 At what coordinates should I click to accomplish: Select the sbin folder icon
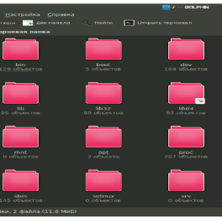(x=21, y=180)
